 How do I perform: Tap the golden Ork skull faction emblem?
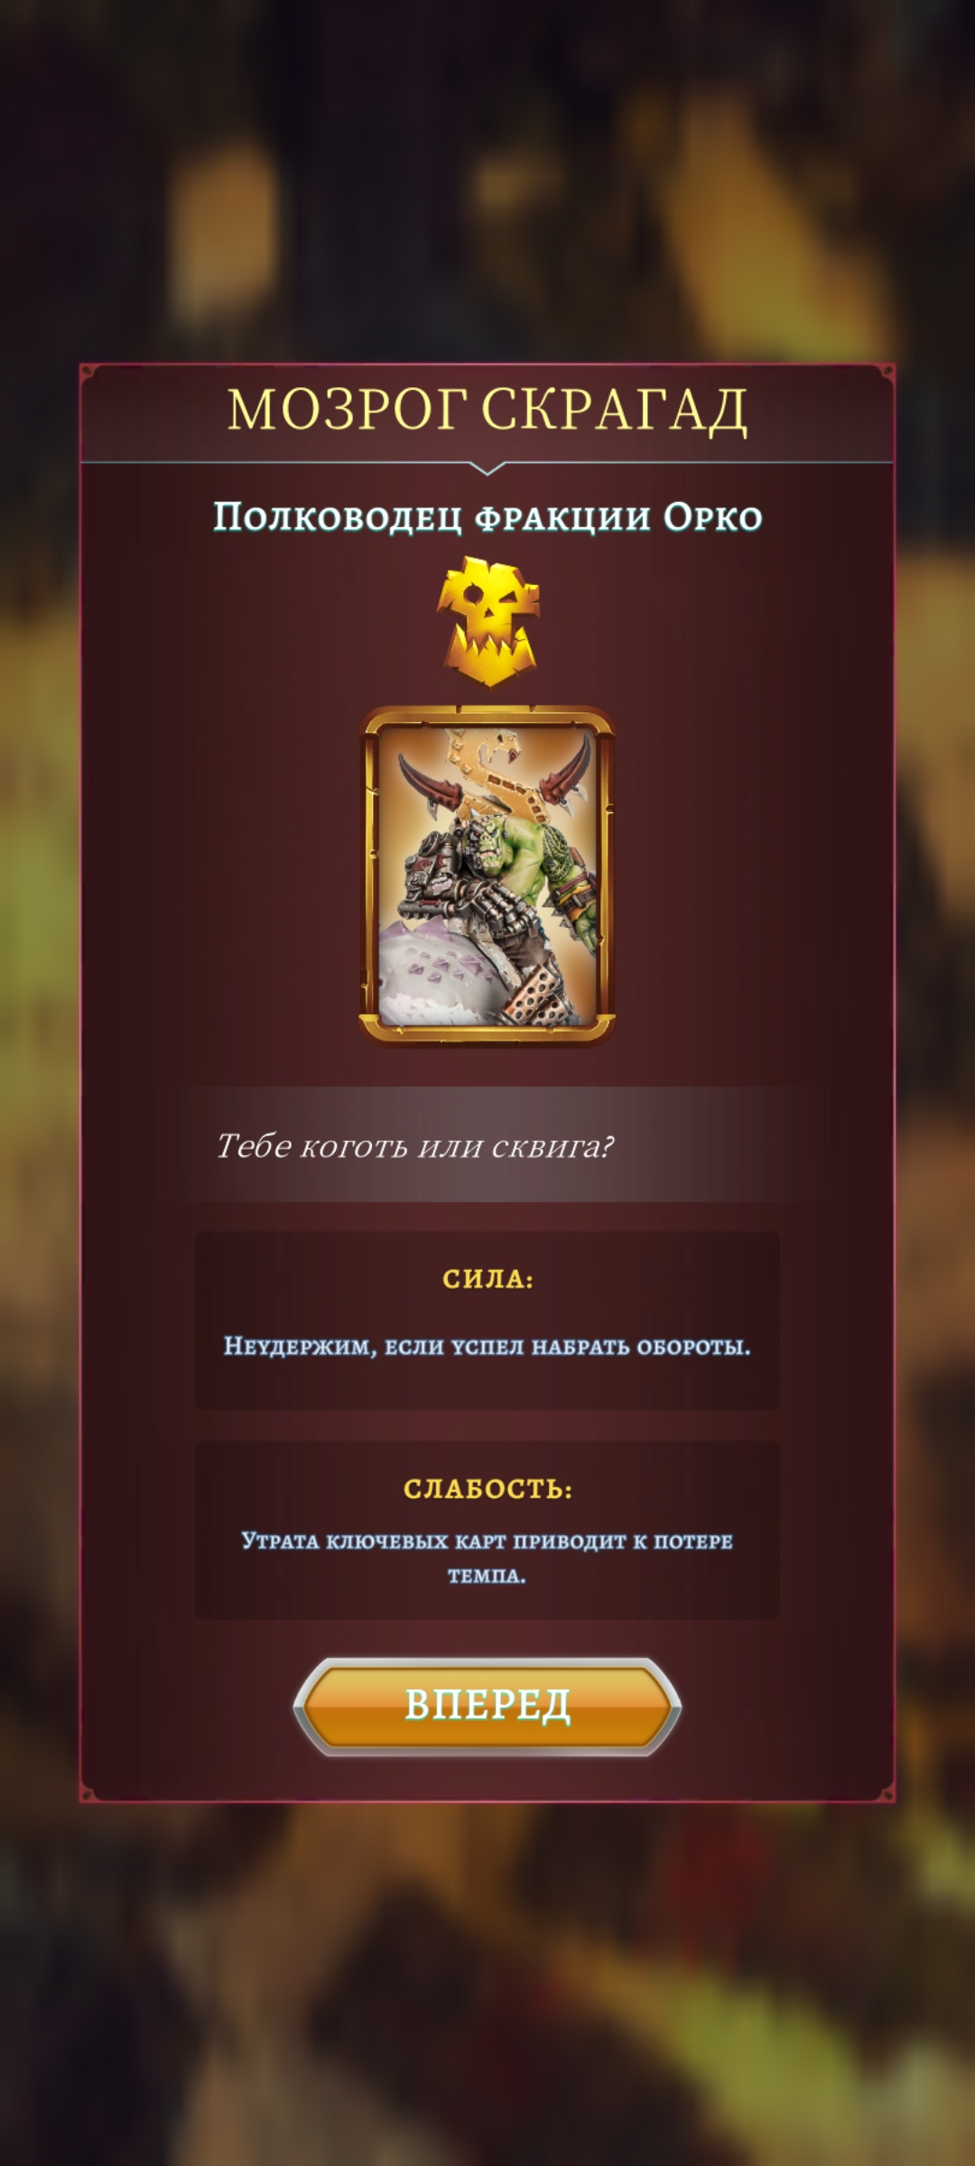tap(487, 621)
